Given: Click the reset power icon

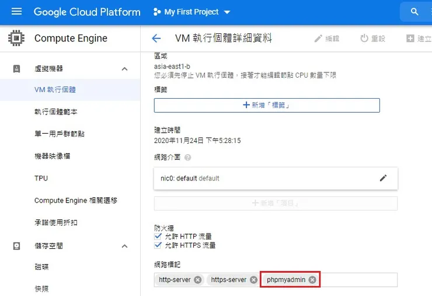Looking at the screenshot, I should coord(364,39).
